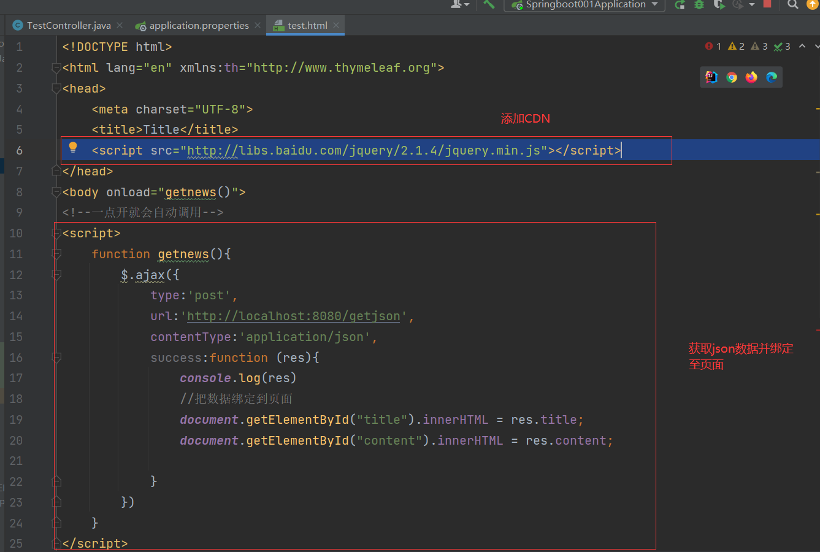Viewport: 820px width, 552px height.
Task: Click the weak warning indicator showing 3
Action: [x=759, y=46]
